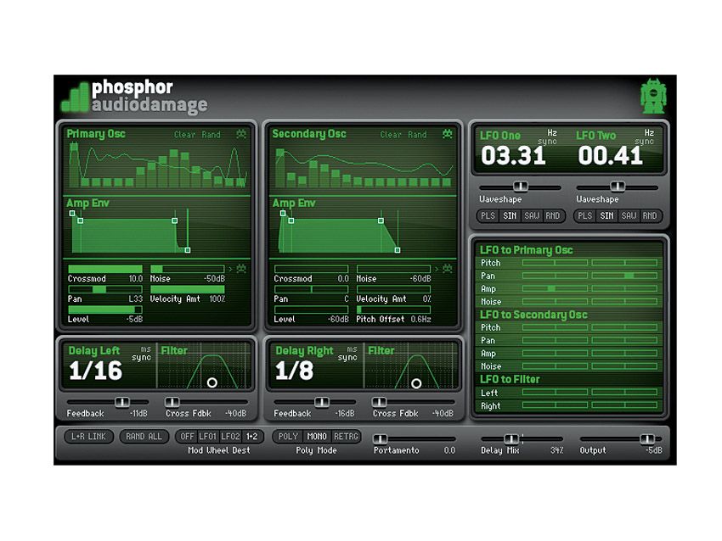722x541 pixels.
Task: Adjust the Primary Osc Noise slider
Action: tap(188, 269)
